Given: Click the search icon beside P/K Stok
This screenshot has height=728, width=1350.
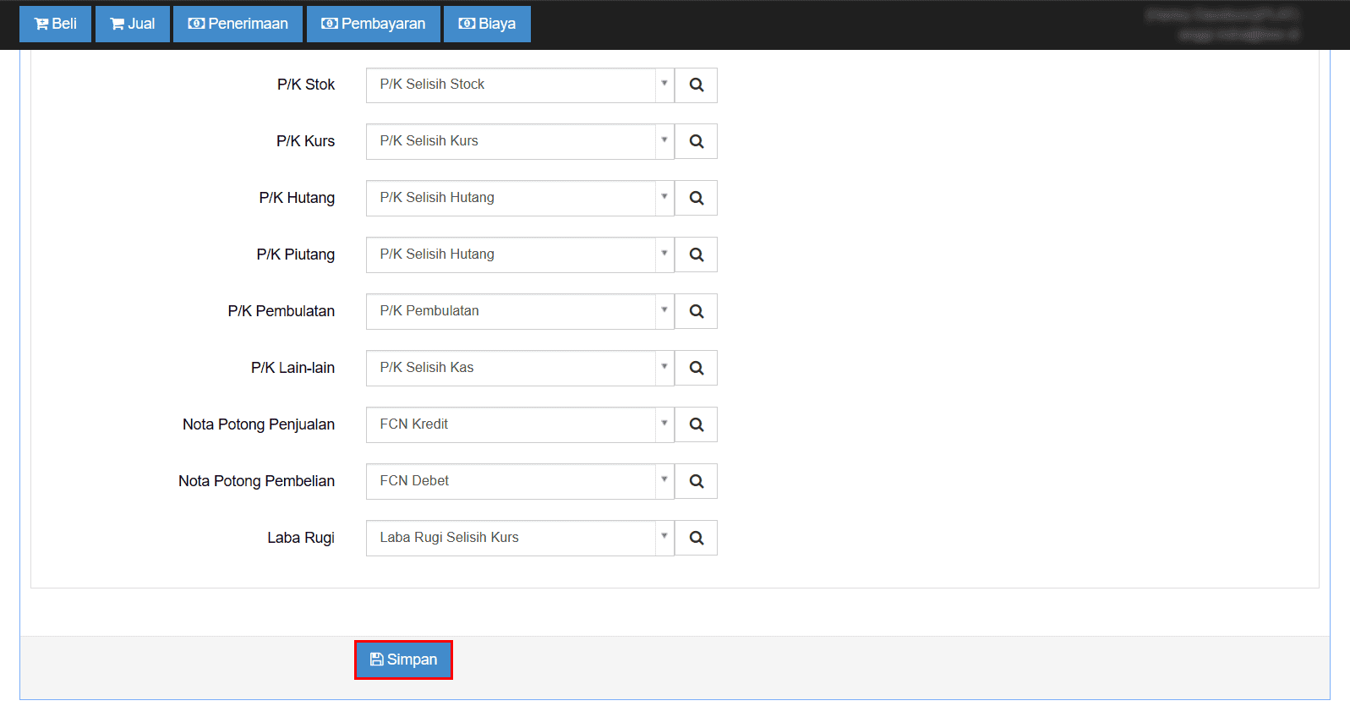Looking at the screenshot, I should [x=696, y=85].
